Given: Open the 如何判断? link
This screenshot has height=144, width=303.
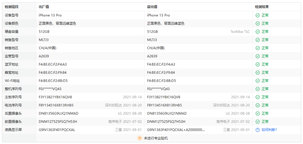Looking at the screenshot, I should point(269,130).
